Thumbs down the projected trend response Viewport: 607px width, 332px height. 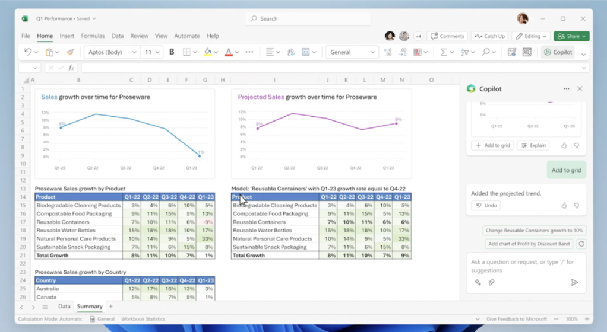577,206
